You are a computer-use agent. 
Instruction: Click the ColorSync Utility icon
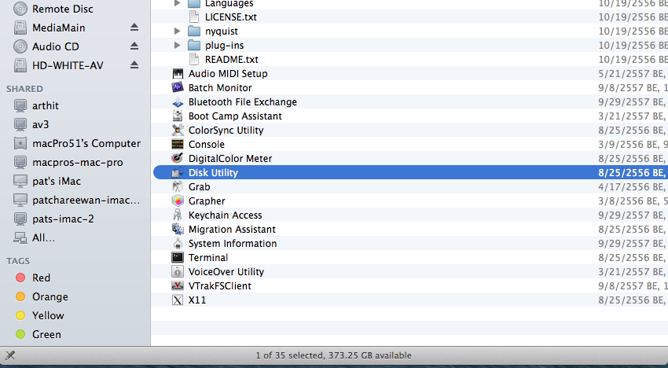click(178, 130)
